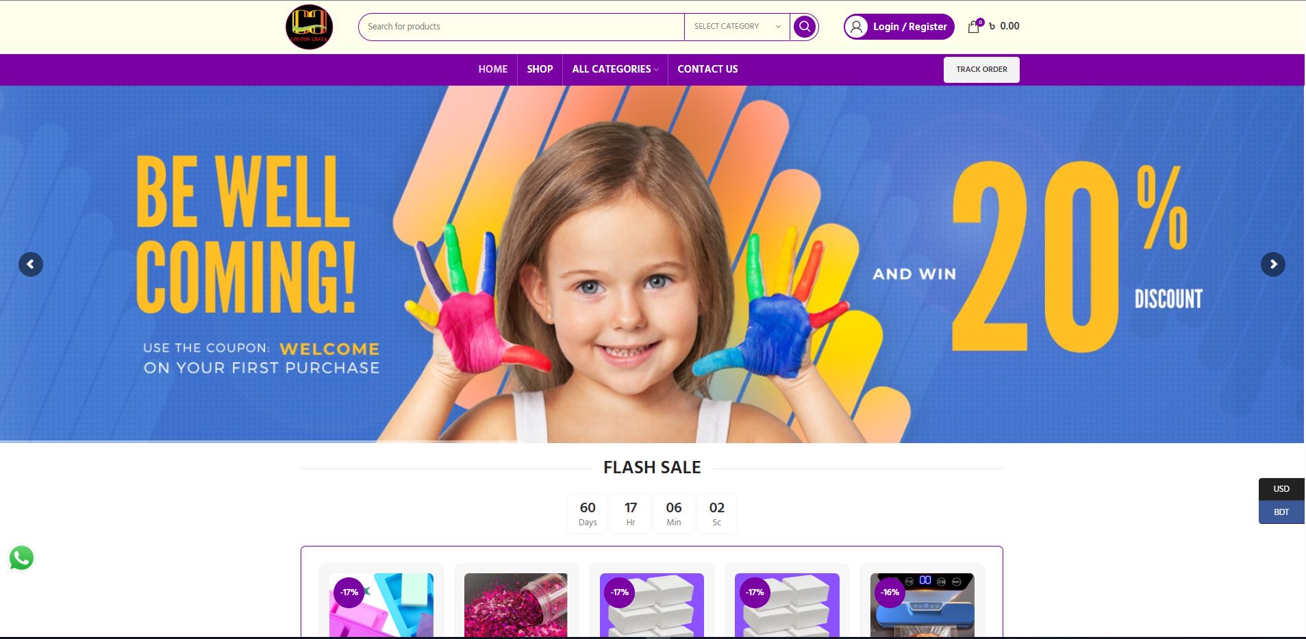Open the shopping cart bag icon
1306x639 pixels.
[974, 27]
